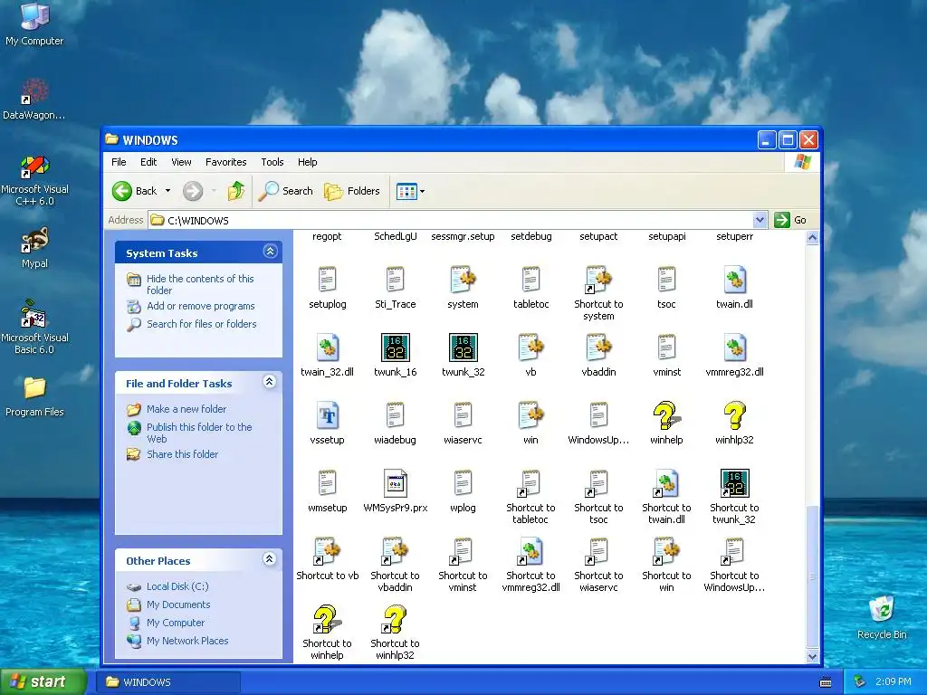Open the twunk_16 program icon
Viewport: 927px width, 695px height.
coord(395,347)
